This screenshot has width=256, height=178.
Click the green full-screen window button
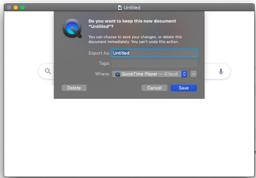pos(23,8)
